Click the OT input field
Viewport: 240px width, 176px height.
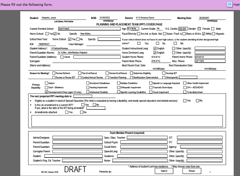pos(200,138)
